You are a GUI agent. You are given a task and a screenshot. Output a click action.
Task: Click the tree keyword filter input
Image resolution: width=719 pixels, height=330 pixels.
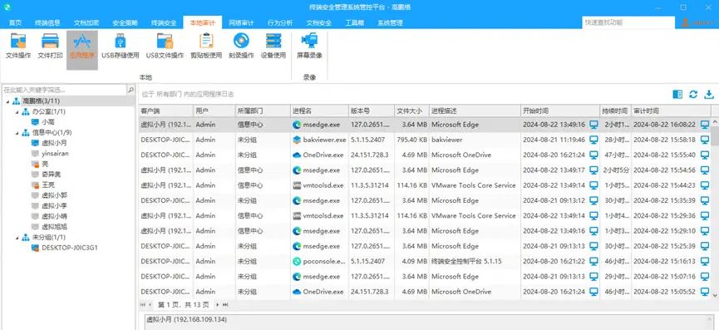coord(64,90)
